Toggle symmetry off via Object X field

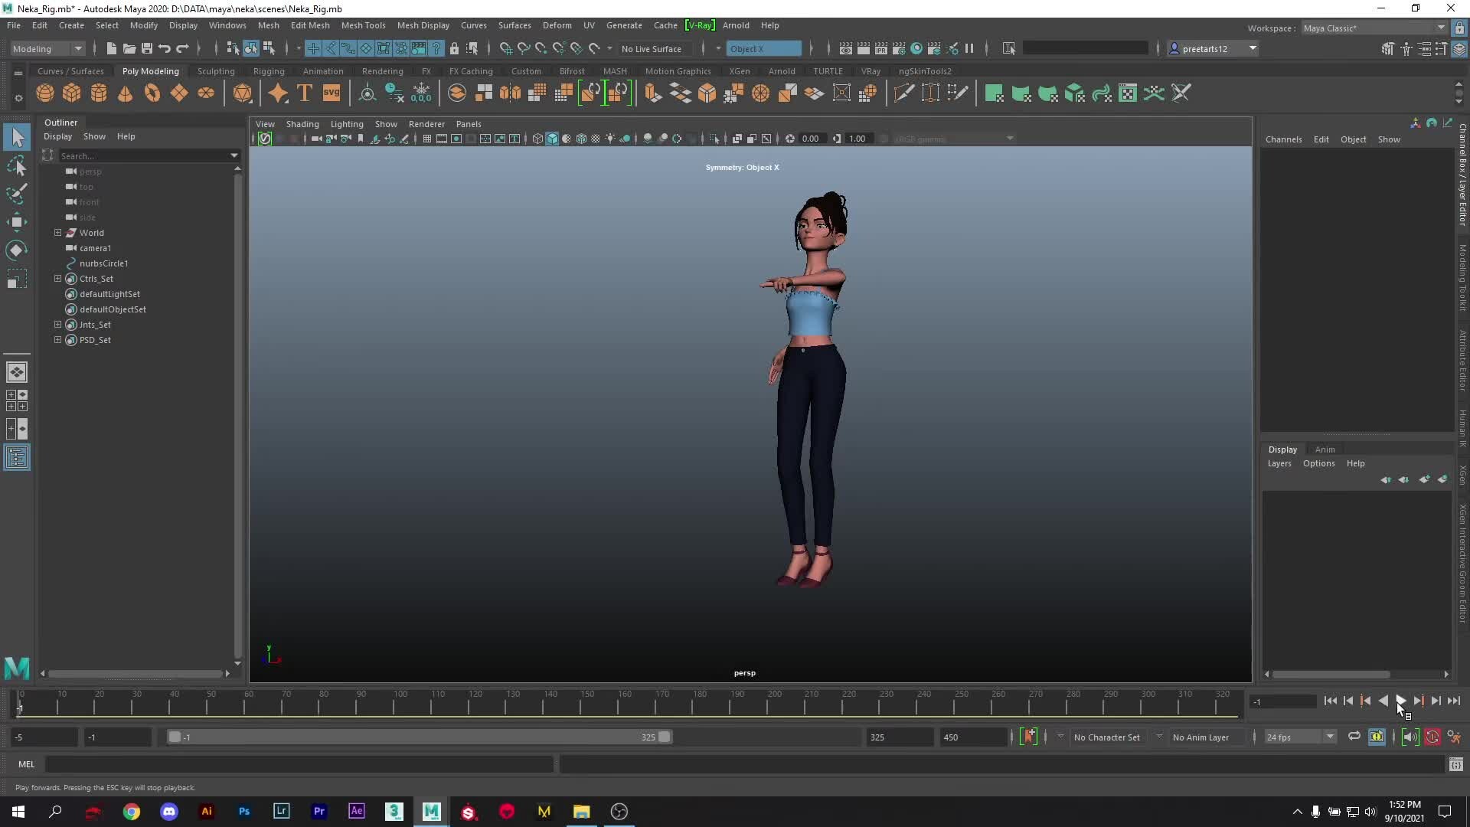pyautogui.click(x=763, y=48)
